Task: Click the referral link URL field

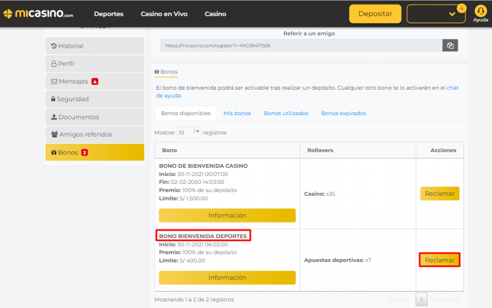Action: click(301, 46)
